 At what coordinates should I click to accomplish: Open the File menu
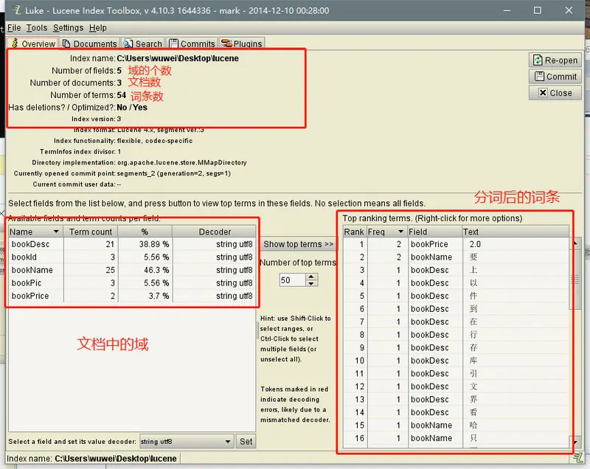14,28
